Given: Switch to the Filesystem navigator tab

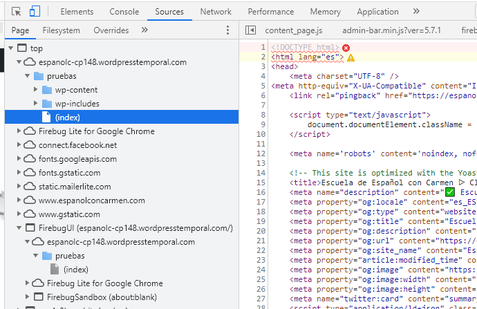Looking at the screenshot, I should (61, 30).
